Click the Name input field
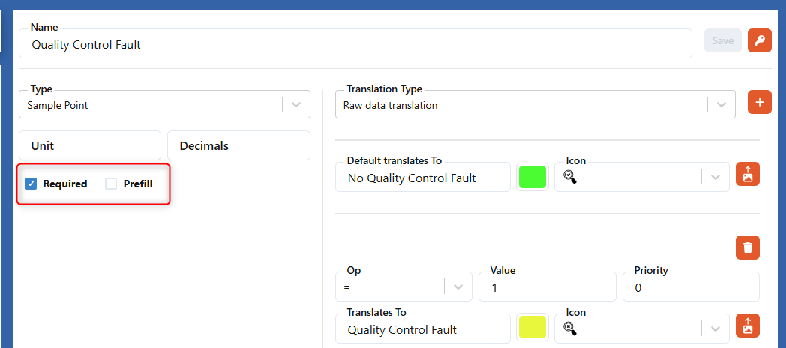 pos(355,44)
